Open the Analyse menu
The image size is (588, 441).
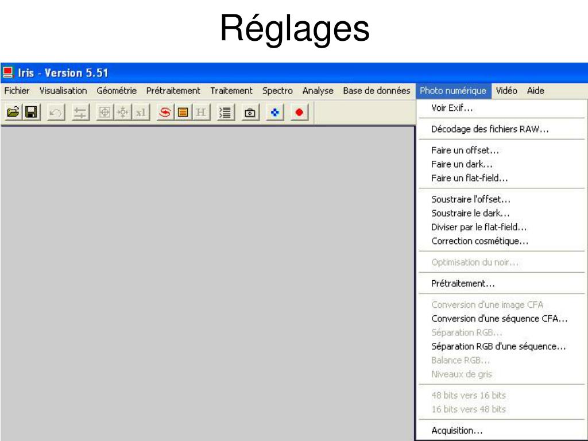point(318,91)
